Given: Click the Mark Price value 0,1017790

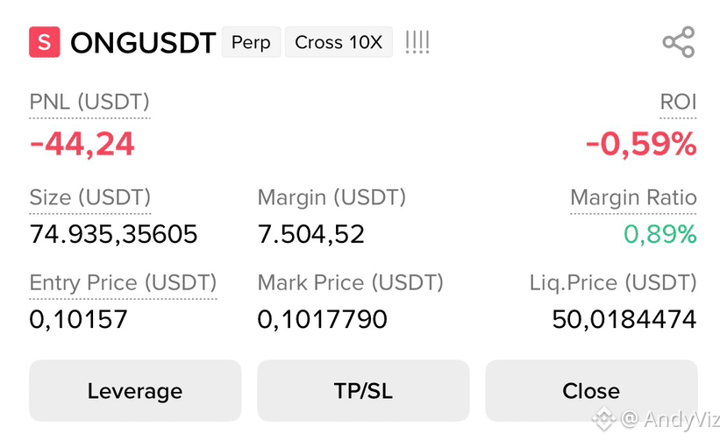Looking at the screenshot, I should tap(322, 319).
